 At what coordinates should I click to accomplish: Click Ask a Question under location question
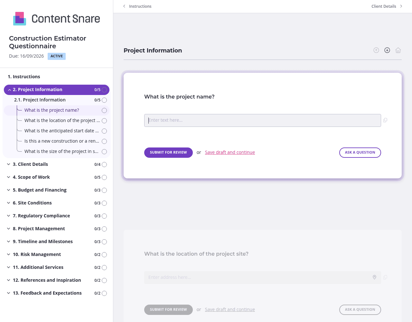tap(360, 310)
